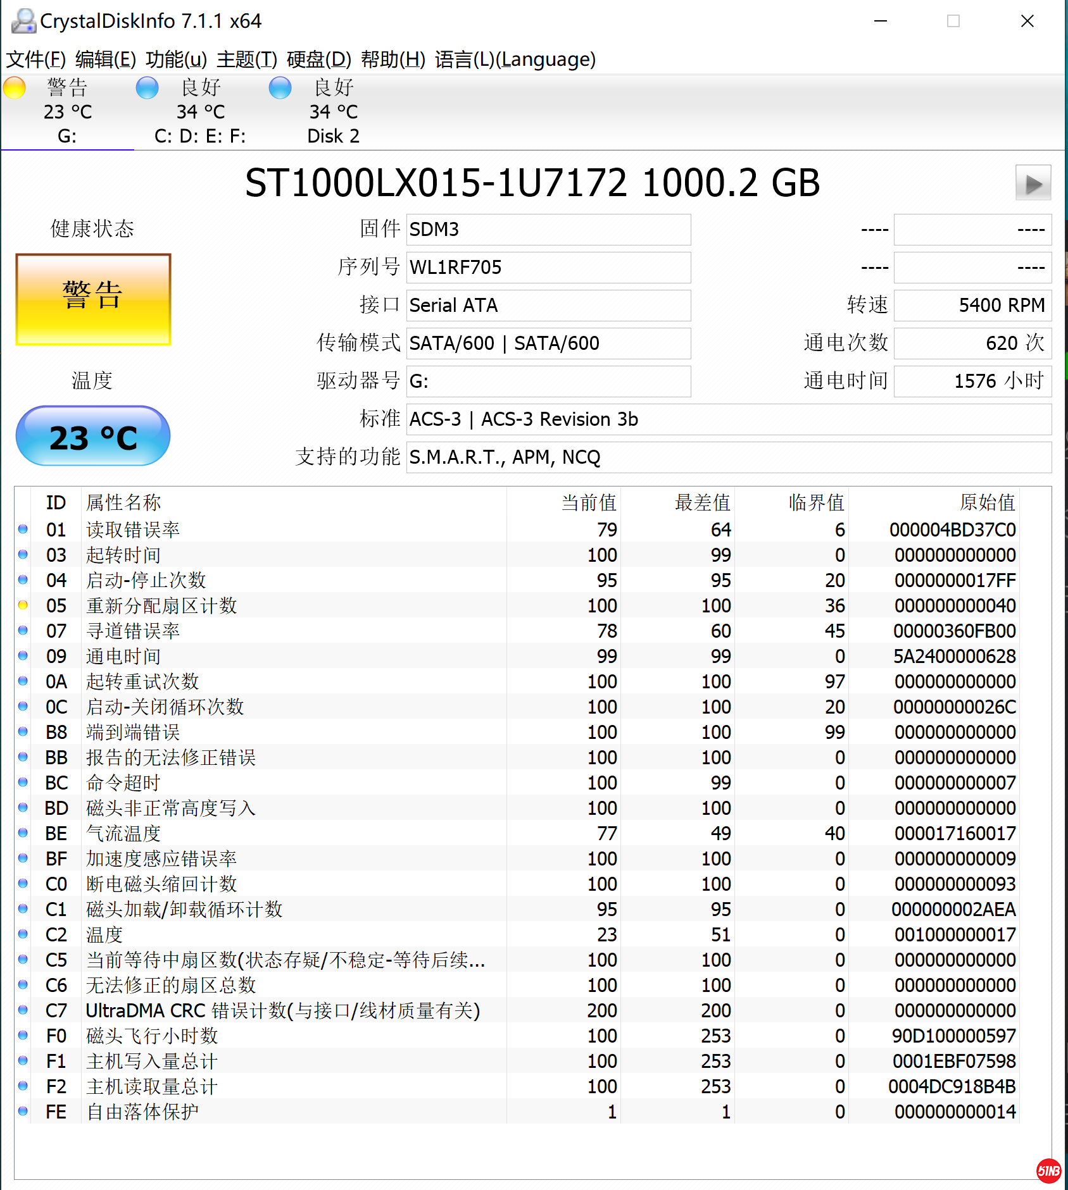Image resolution: width=1068 pixels, height=1190 pixels.
Task: Click the yellow 警告 health status button
Action: (x=92, y=297)
